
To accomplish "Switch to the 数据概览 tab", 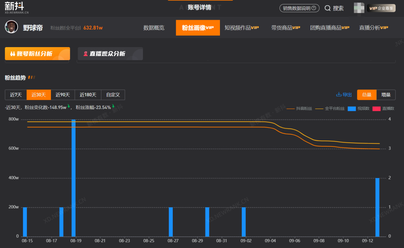I will tap(154, 28).
